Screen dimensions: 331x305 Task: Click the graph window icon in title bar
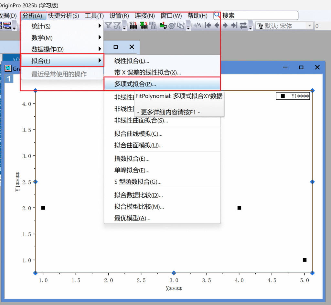tap(7, 68)
